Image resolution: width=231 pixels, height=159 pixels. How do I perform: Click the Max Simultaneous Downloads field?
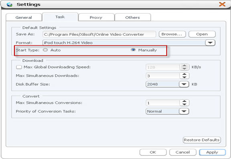point(162,76)
